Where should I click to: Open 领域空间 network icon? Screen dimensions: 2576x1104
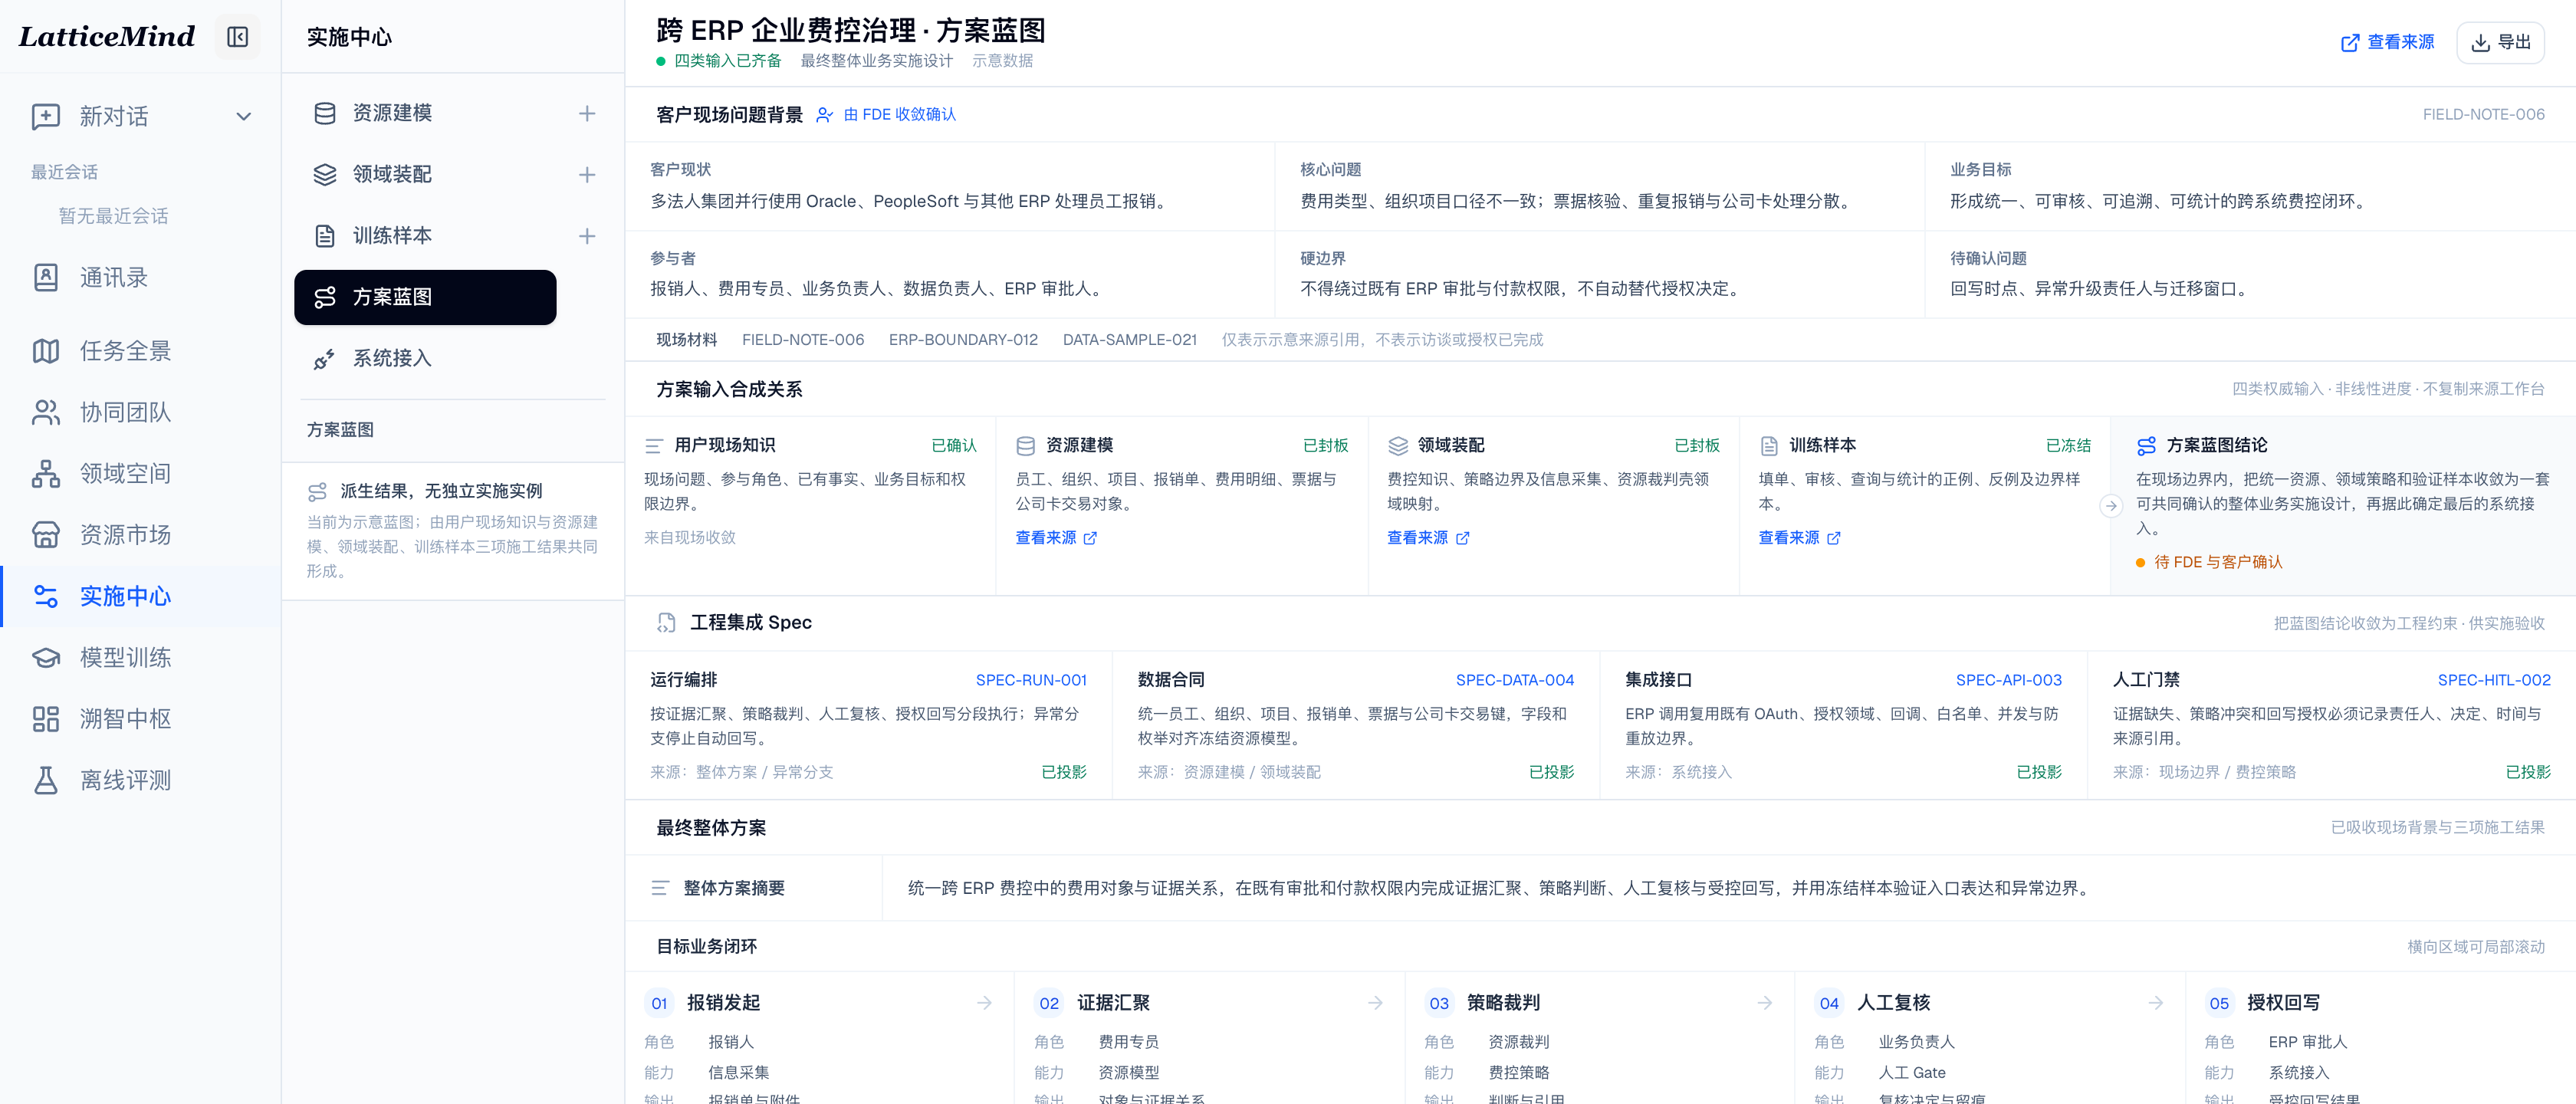coord(46,474)
